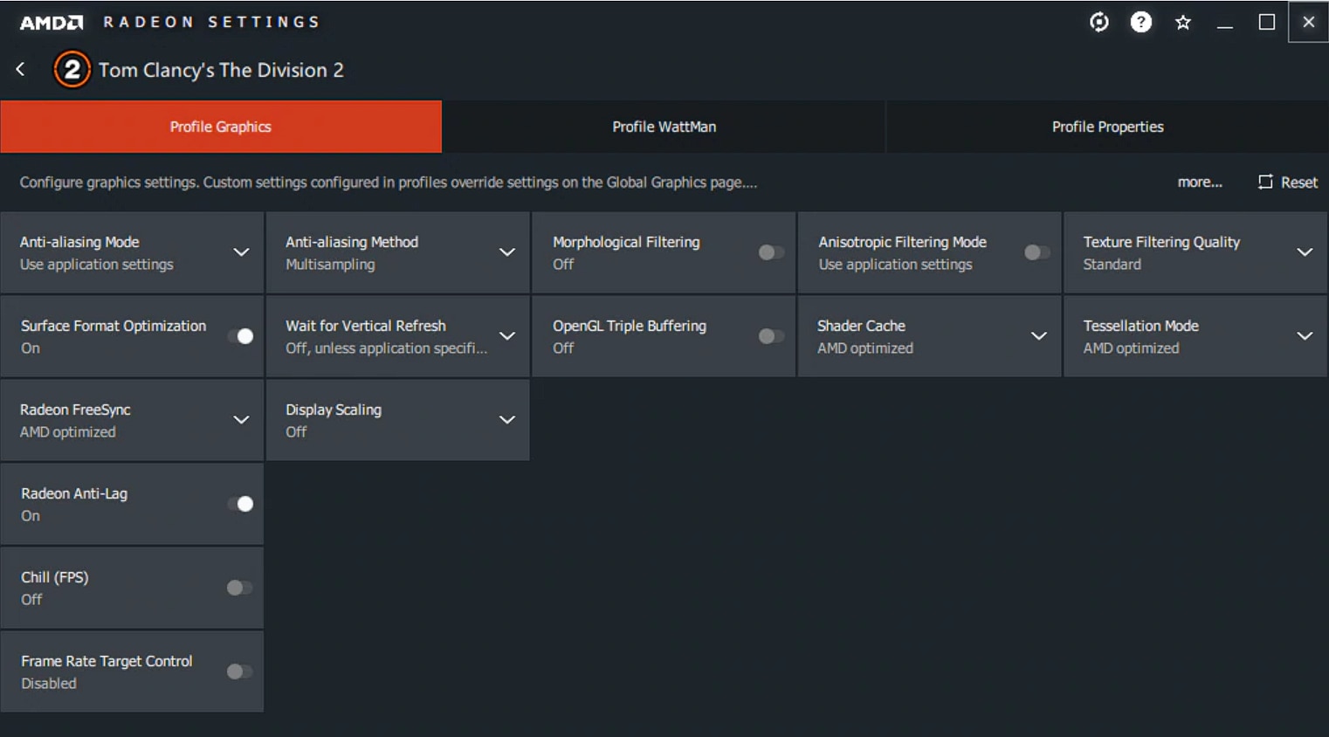Open Profile Properties tab
This screenshot has height=737, width=1329.
pos(1107,127)
